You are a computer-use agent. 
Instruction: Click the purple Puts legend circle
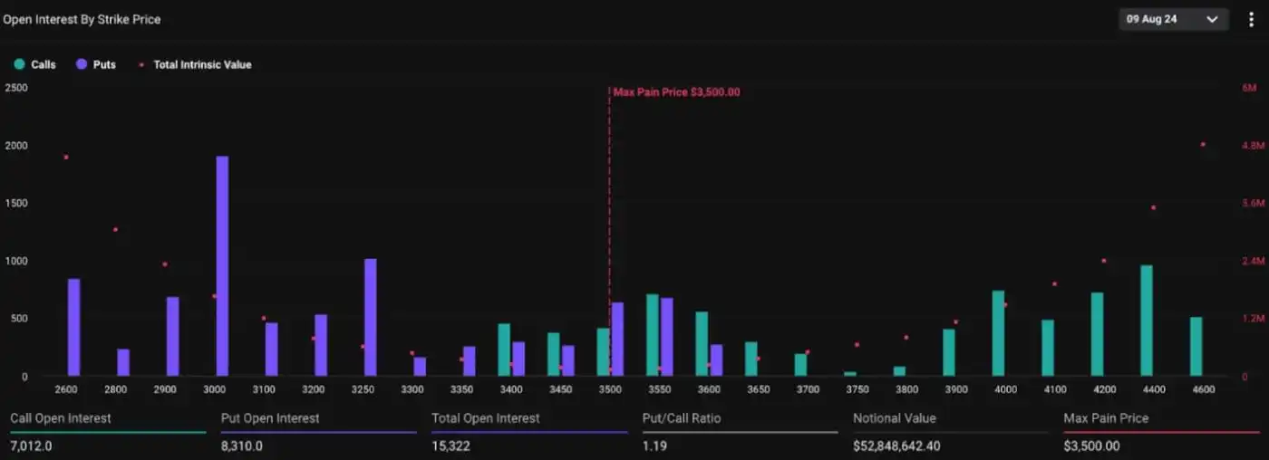pyautogui.click(x=82, y=65)
